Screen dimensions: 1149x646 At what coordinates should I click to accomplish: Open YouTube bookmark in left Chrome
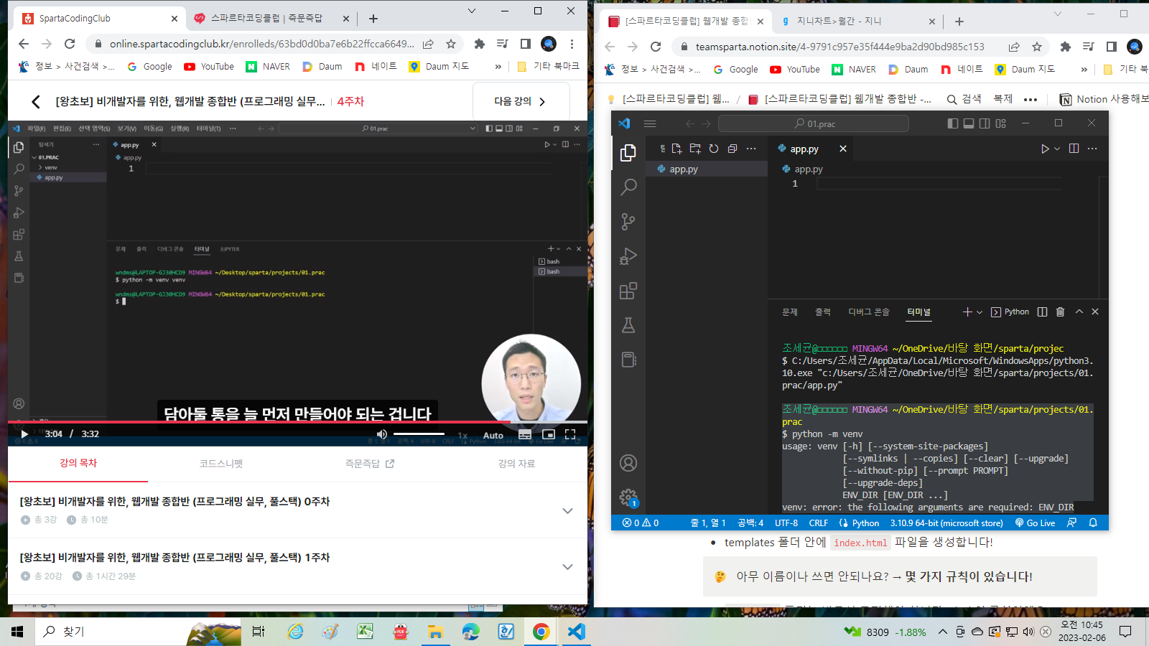tap(209, 66)
